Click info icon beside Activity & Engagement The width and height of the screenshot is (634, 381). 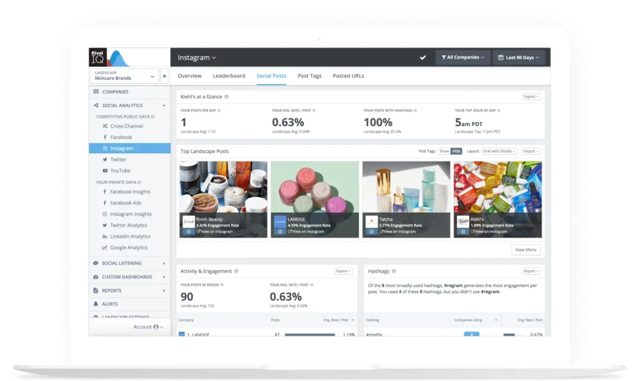click(x=237, y=271)
